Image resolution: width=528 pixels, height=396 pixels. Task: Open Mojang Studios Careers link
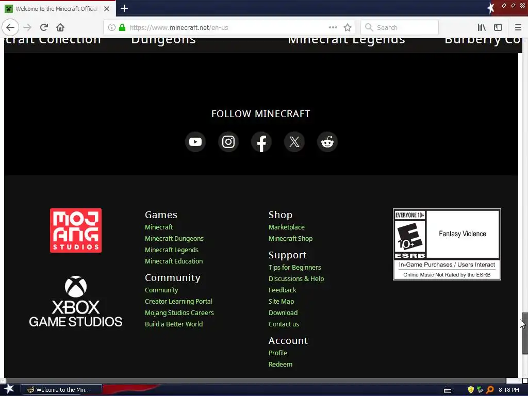click(x=179, y=312)
